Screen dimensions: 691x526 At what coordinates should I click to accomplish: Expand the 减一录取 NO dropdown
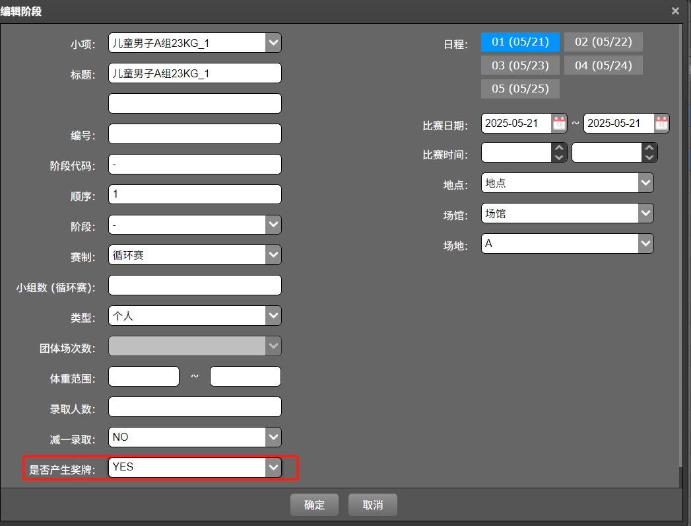(x=273, y=437)
